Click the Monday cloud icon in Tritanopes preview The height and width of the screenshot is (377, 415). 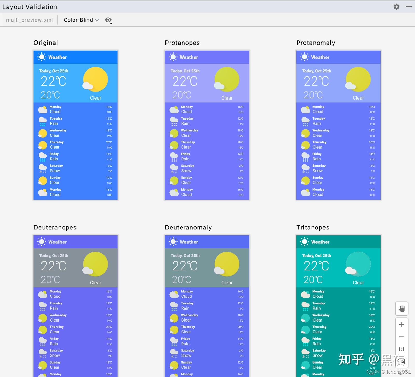click(x=305, y=294)
